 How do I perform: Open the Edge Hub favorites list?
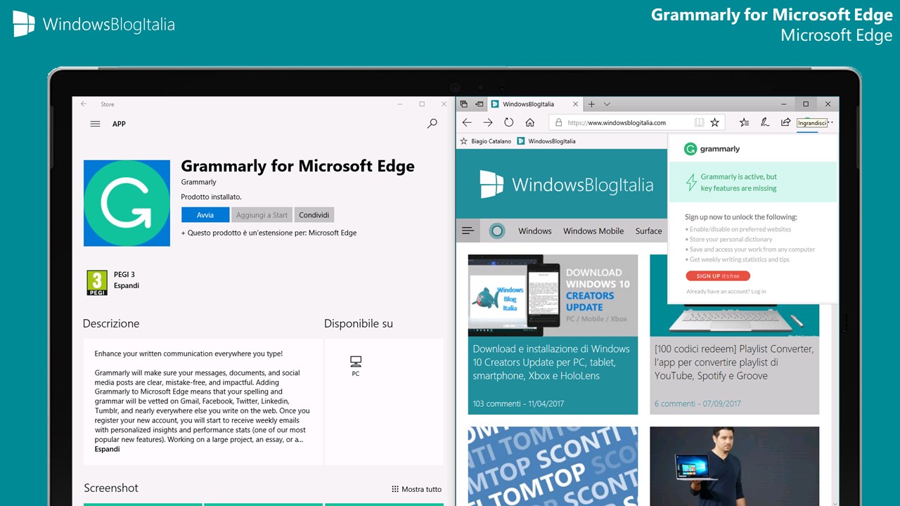click(744, 122)
